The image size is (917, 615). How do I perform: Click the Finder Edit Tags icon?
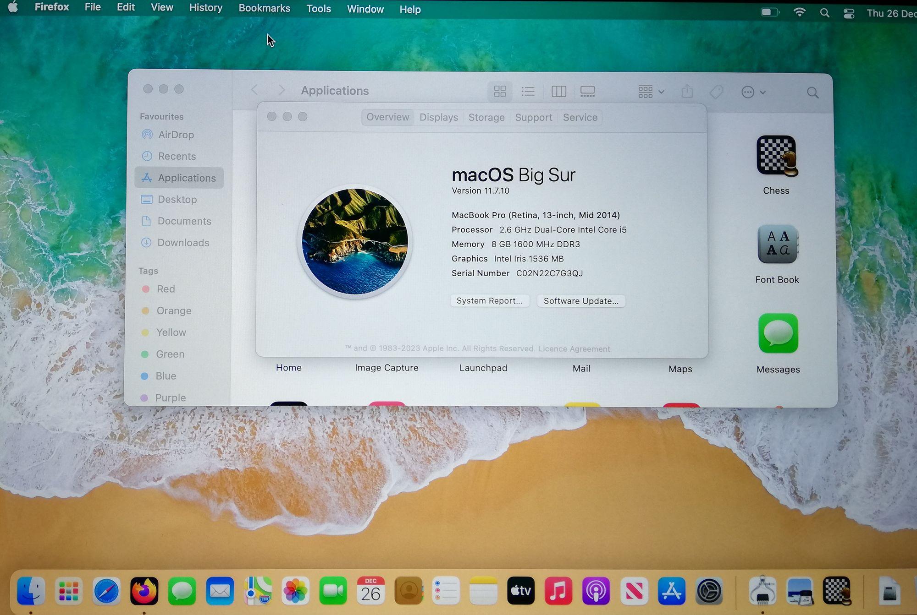(x=716, y=93)
